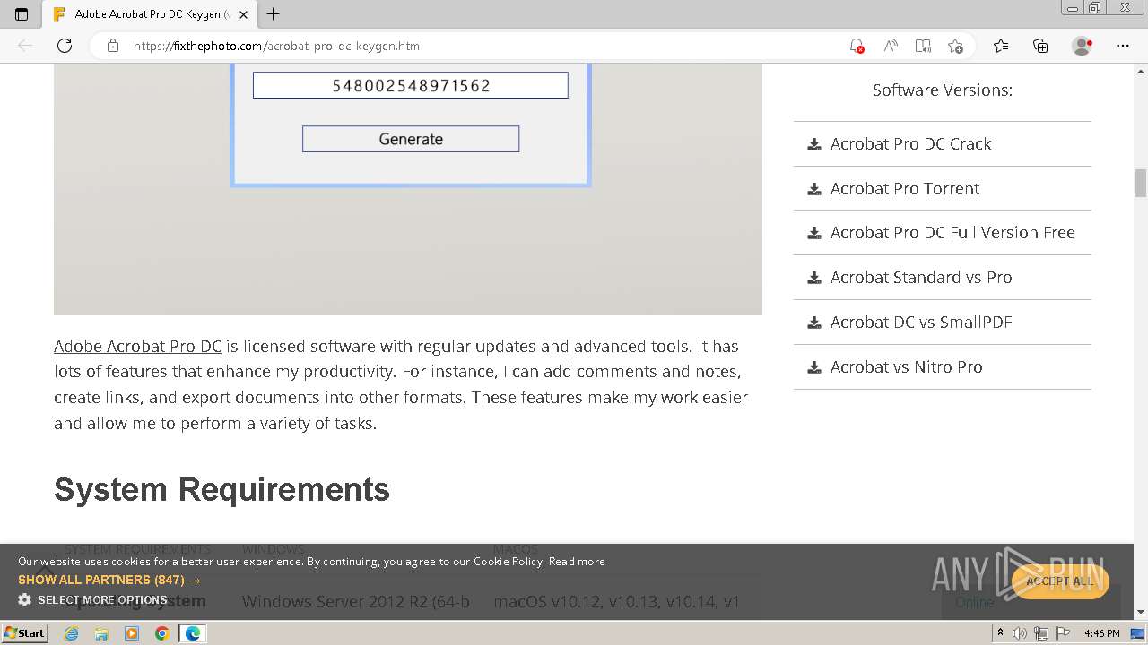Click the System Requirements heading
1148x645 pixels.
point(222,490)
